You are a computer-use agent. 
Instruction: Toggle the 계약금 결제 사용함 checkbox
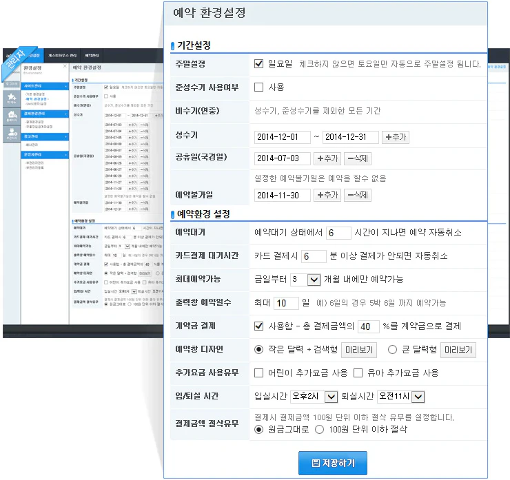(258, 326)
